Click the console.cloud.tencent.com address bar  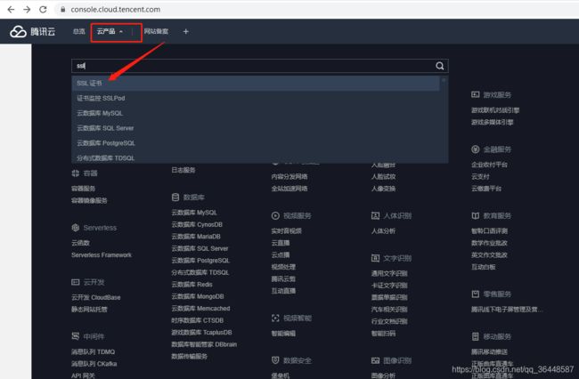tap(115, 10)
